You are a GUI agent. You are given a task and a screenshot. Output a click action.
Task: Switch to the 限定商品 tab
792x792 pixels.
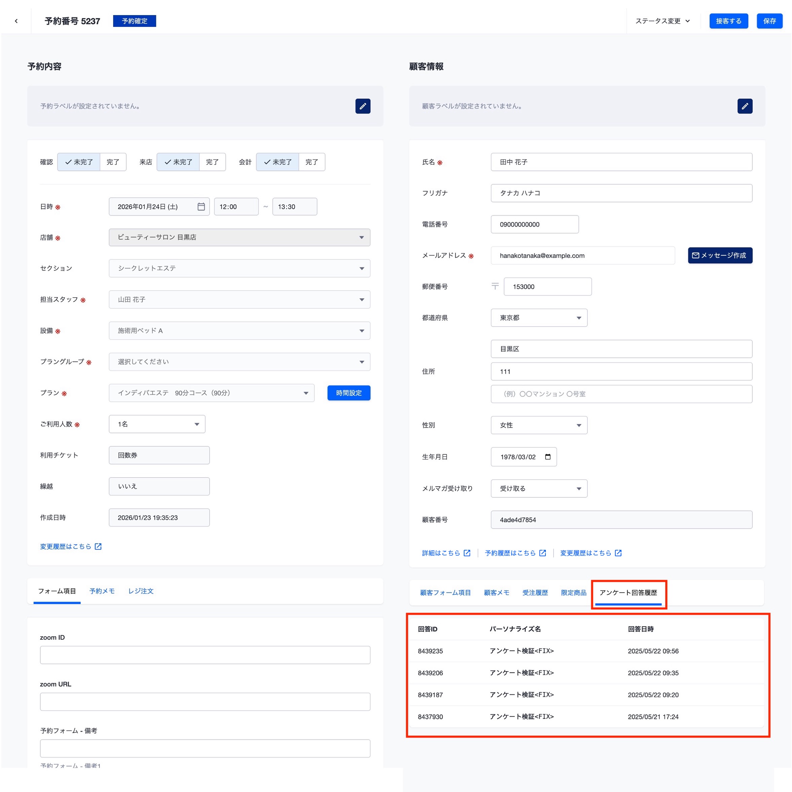coord(573,593)
